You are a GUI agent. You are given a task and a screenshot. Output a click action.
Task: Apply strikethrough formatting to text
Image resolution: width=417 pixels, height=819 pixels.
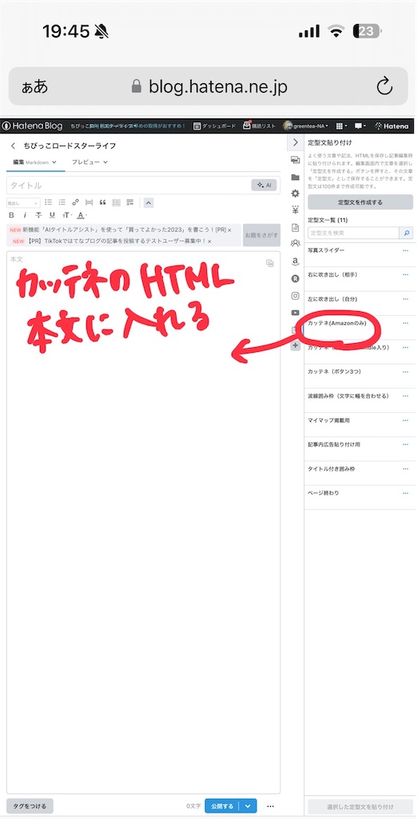[38, 215]
